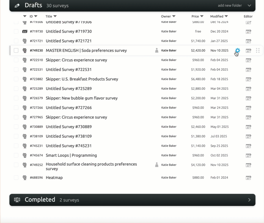Tick the checkbox for Untitled Survey #722531
This screenshot has width=264, height=223.
[x=16, y=70]
